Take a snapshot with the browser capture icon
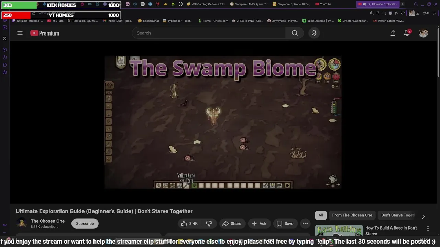 [x=384, y=13]
